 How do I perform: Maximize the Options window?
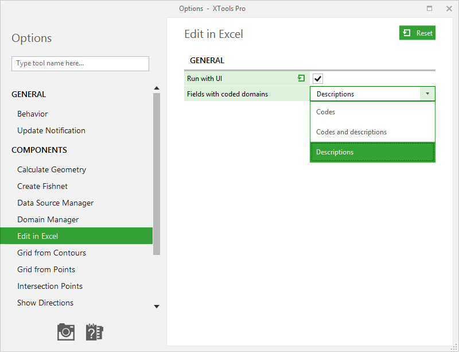point(429,9)
